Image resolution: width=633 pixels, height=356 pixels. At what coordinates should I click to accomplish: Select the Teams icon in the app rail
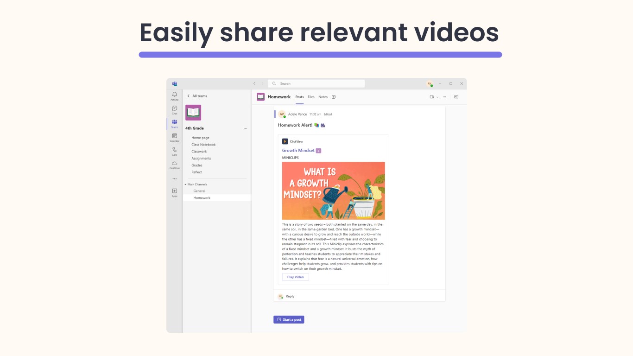pos(175,124)
